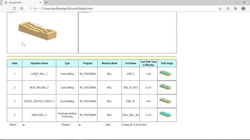Screen dimensions: 250x140
Task: Click the NC_PROGRAM cell in row 1
Action: [x=87, y=74]
